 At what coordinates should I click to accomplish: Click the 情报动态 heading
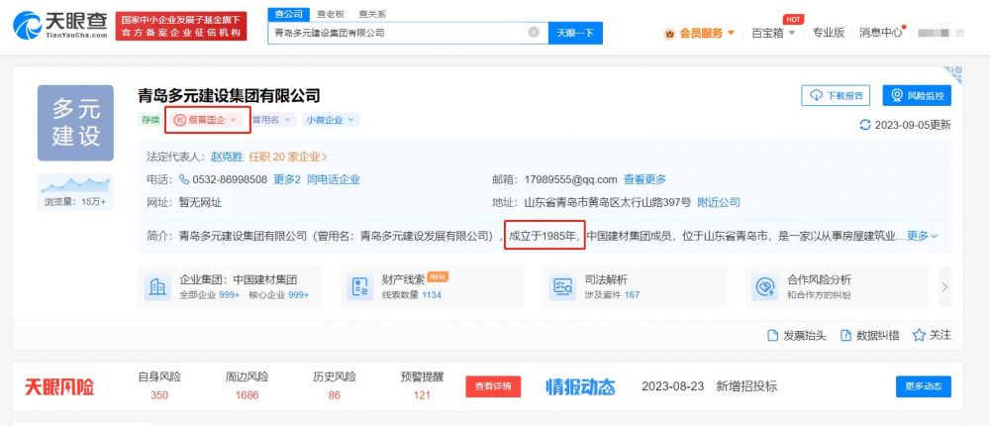pyautogui.click(x=580, y=386)
